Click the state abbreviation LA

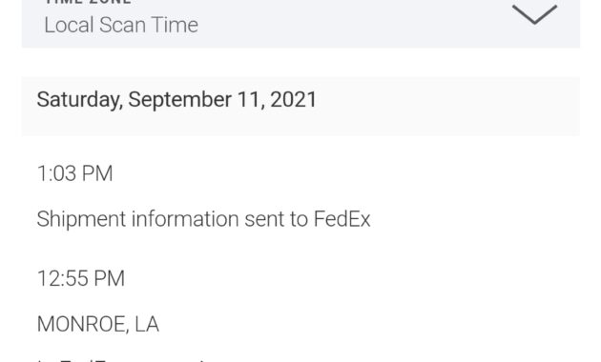[x=147, y=324]
